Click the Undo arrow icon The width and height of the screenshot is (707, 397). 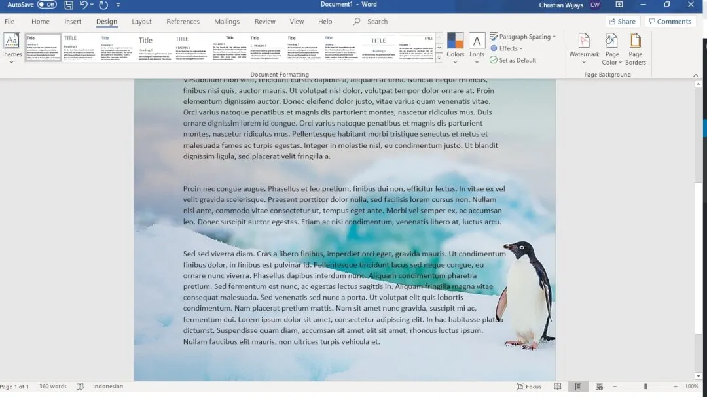(83, 5)
